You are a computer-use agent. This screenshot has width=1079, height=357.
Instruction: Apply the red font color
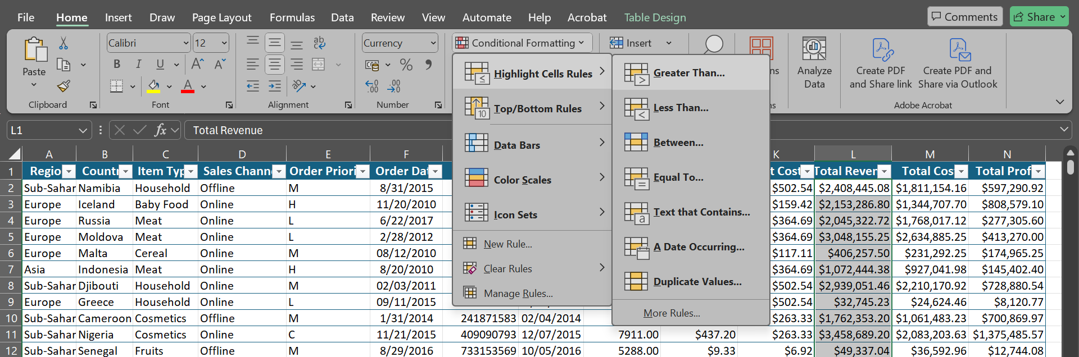[x=188, y=86]
